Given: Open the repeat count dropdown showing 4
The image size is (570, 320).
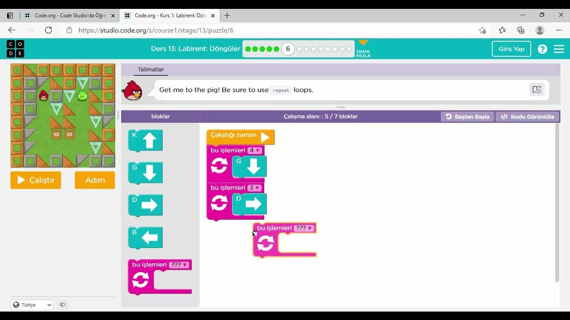Looking at the screenshot, I should tap(255, 151).
